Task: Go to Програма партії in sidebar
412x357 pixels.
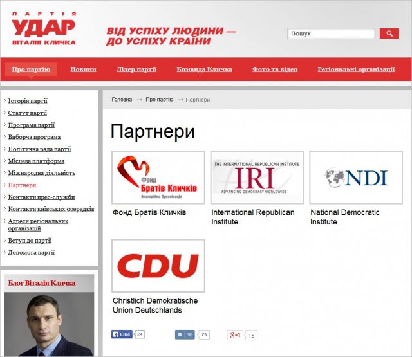Action: 31,125
